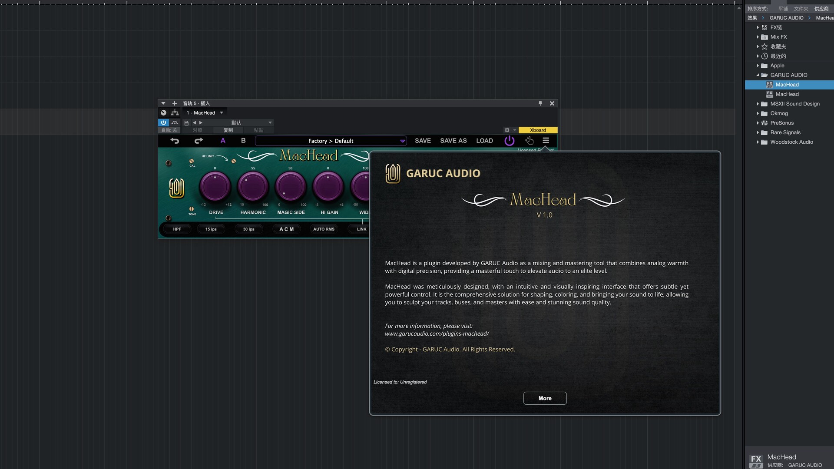834x469 pixels.
Task: Collapse the GARUC AUDIO folder
Action: tap(758, 75)
